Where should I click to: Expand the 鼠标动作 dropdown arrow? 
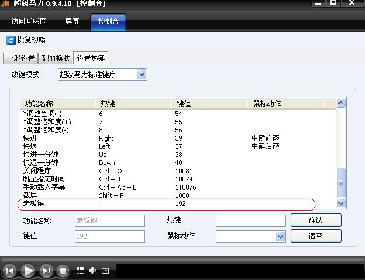coord(281,237)
